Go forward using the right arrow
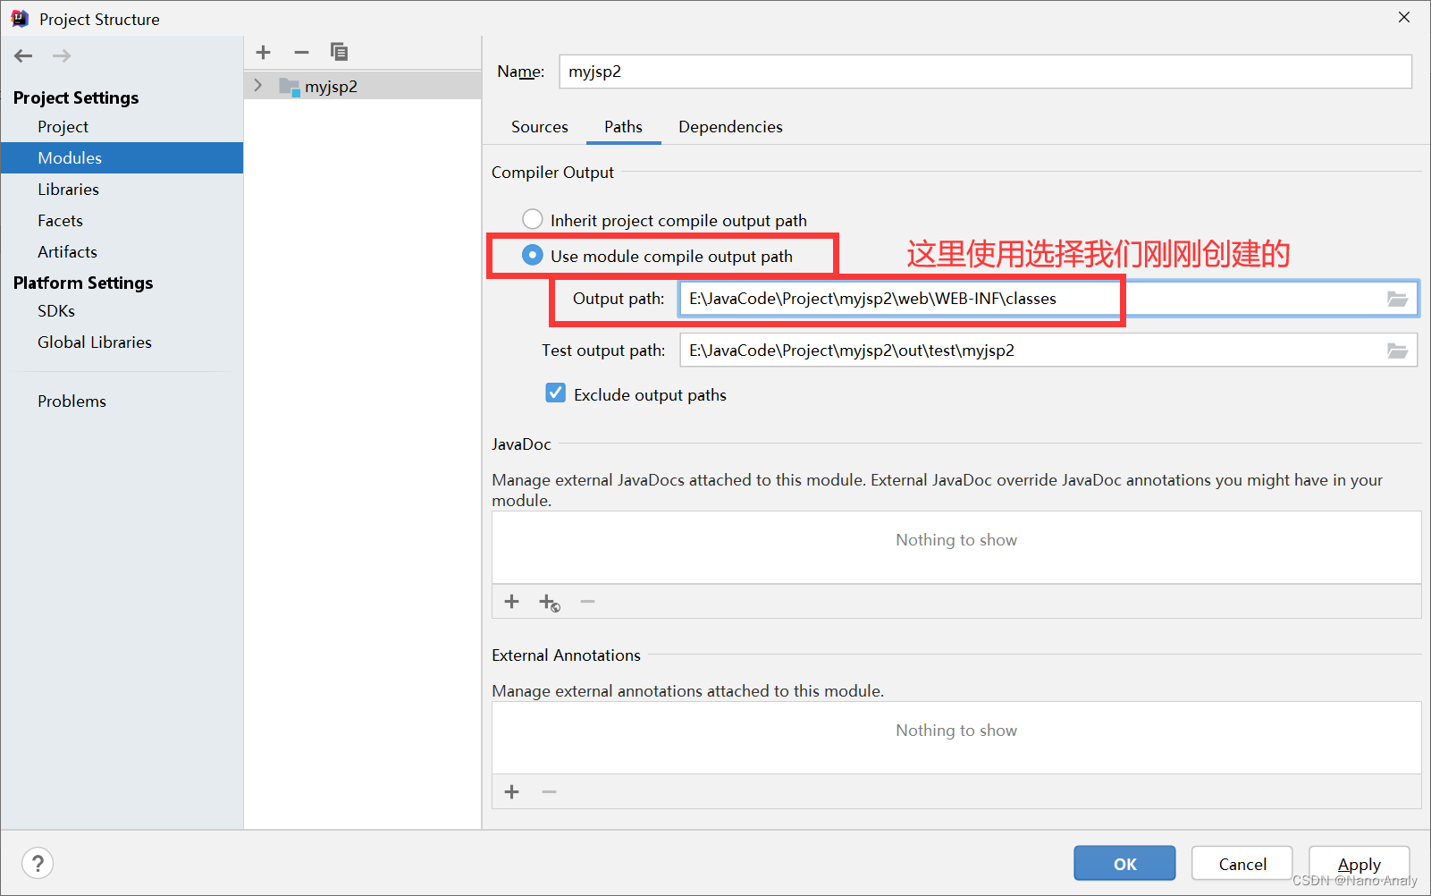The height and width of the screenshot is (896, 1431). (62, 56)
